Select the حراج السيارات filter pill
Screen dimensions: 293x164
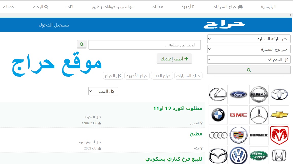tap(188, 76)
